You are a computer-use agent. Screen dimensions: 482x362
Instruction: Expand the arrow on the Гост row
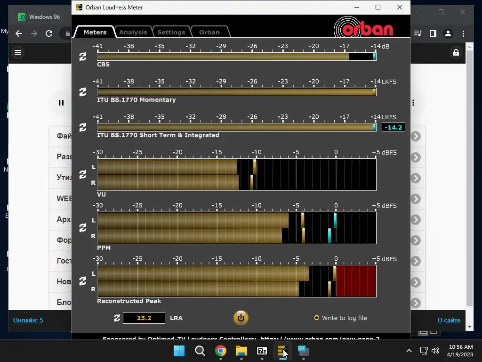tap(415, 261)
